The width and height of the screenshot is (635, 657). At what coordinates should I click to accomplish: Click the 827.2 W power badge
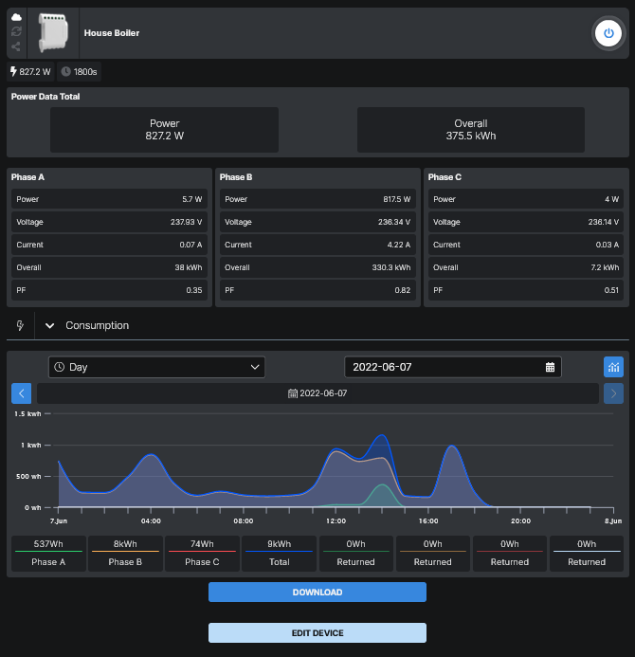(x=30, y=71)
